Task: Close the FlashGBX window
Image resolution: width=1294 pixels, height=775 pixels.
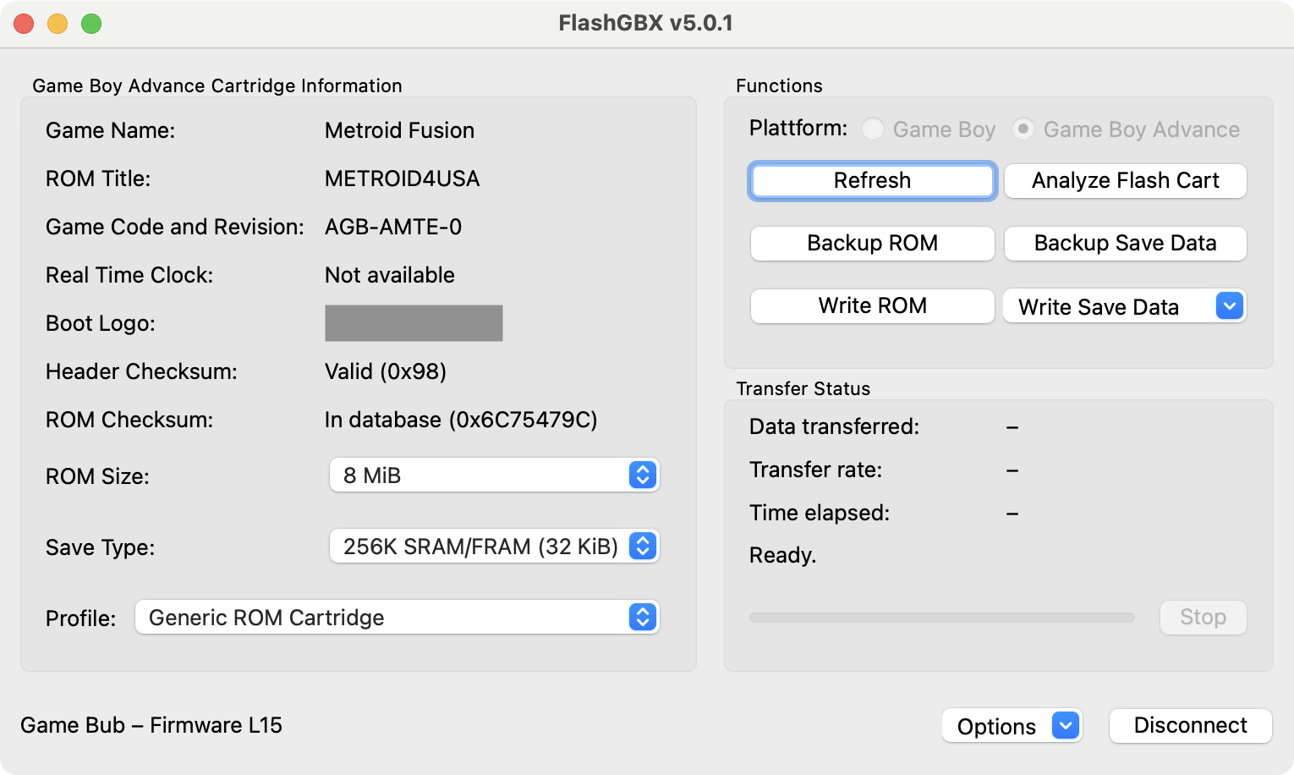Action: pyautogui.click(x=24, y=24)
